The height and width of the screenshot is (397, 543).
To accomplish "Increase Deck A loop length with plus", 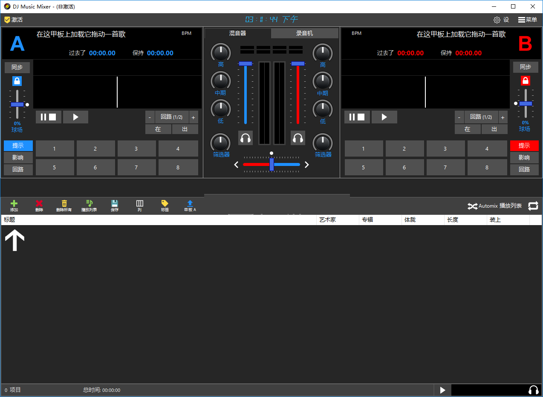I will (194, 117).
